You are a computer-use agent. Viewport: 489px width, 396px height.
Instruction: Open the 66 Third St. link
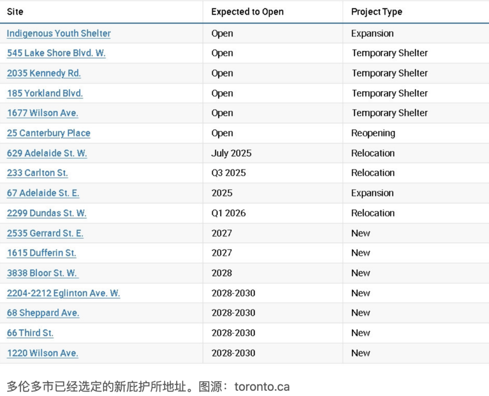coord(30,333)
